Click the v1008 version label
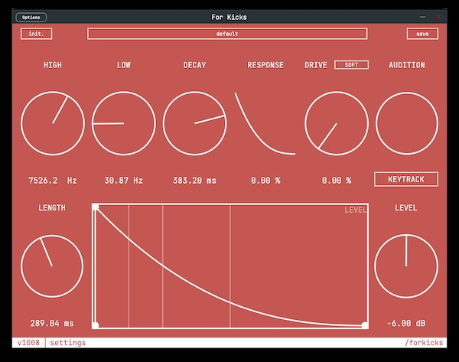Image resolution: width=459 pixels, height=362 pixels. (28, 343)
